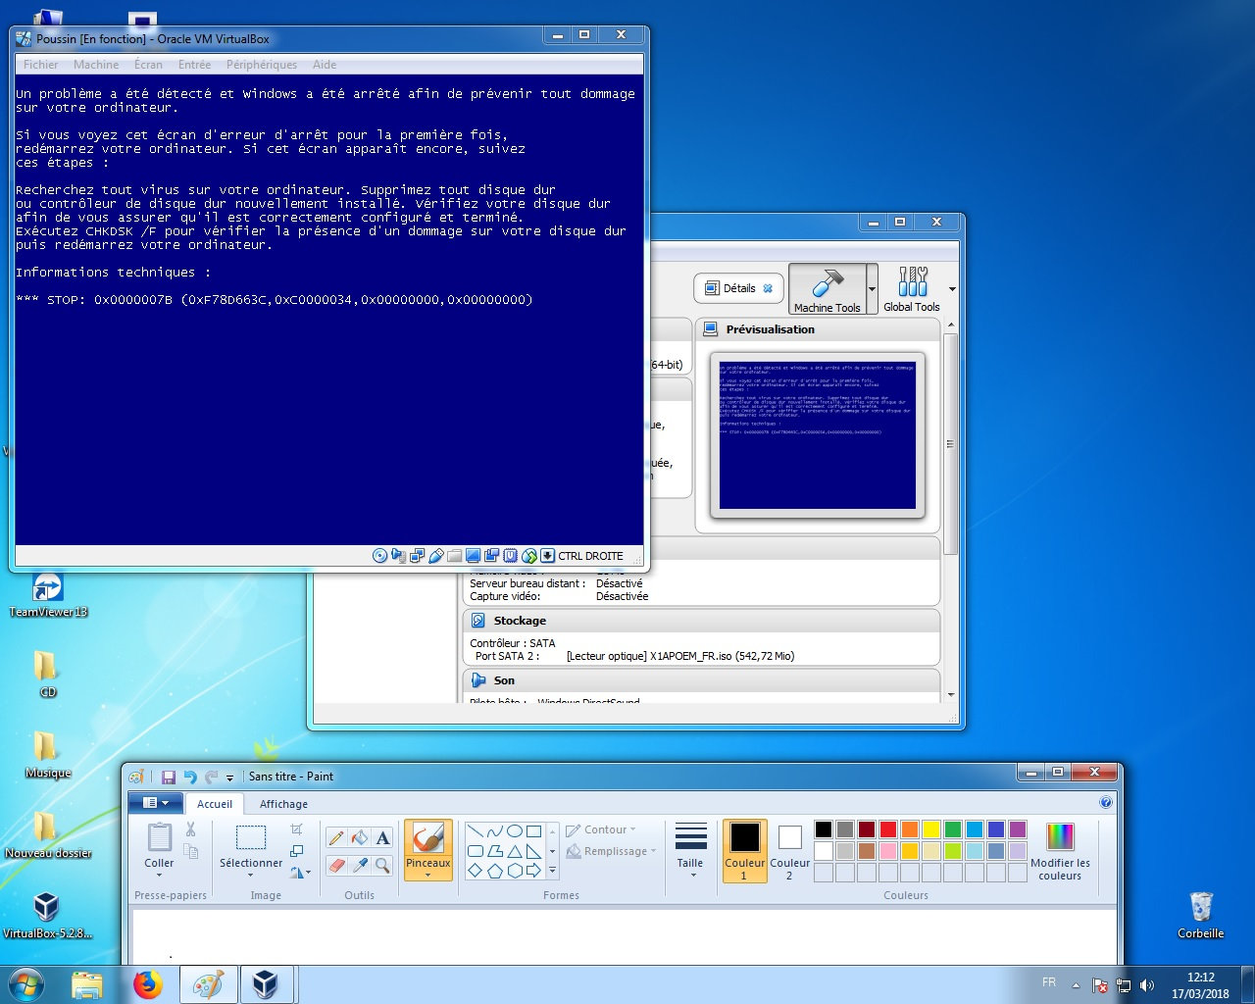The height and width of the screenshot is (1004, 1255).
Task: Select the Fill bucket tool in Paint
Action: tap(360, 837)
